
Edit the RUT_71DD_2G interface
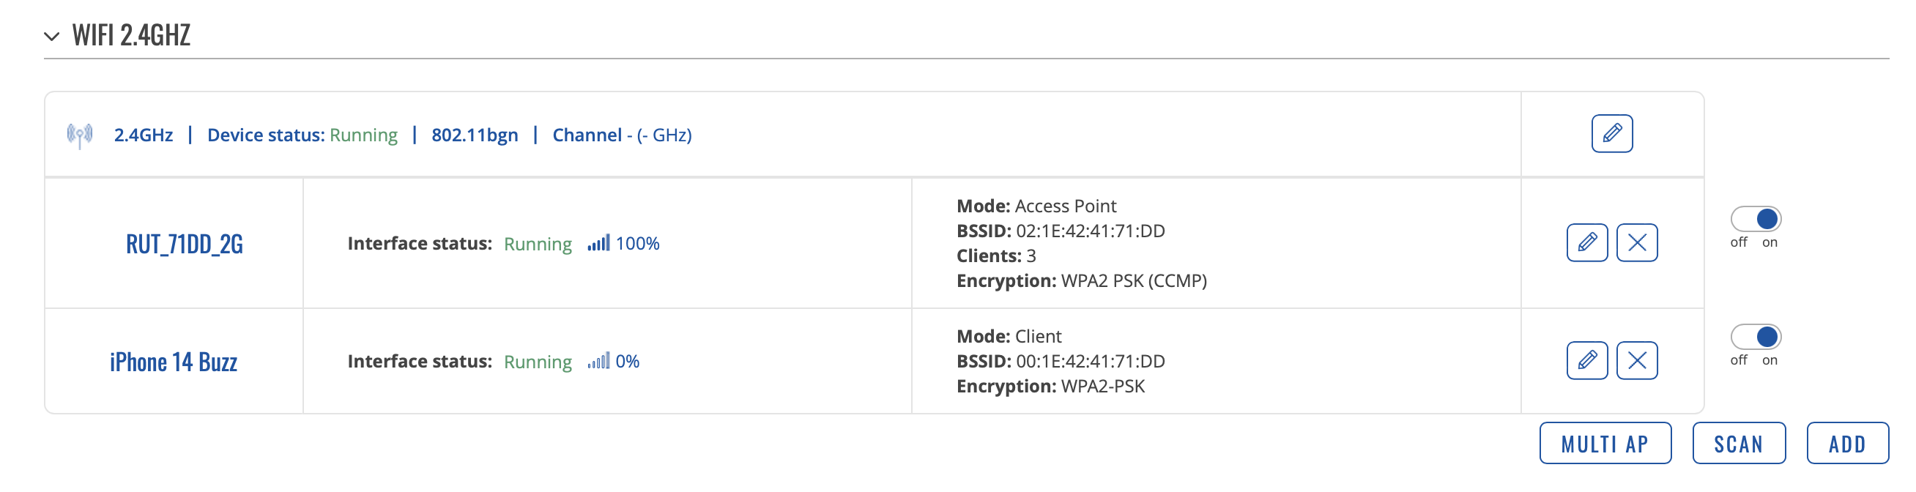point(1587,242)
